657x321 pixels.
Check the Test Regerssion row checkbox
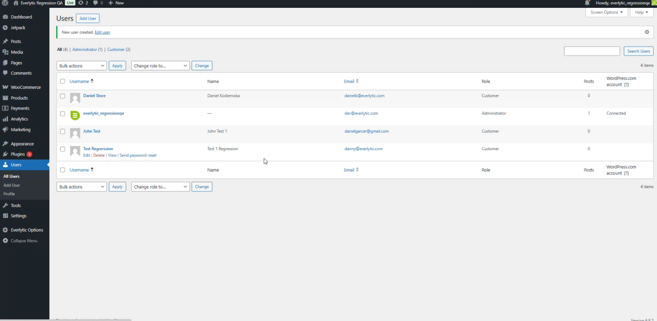tap(63, 149)
